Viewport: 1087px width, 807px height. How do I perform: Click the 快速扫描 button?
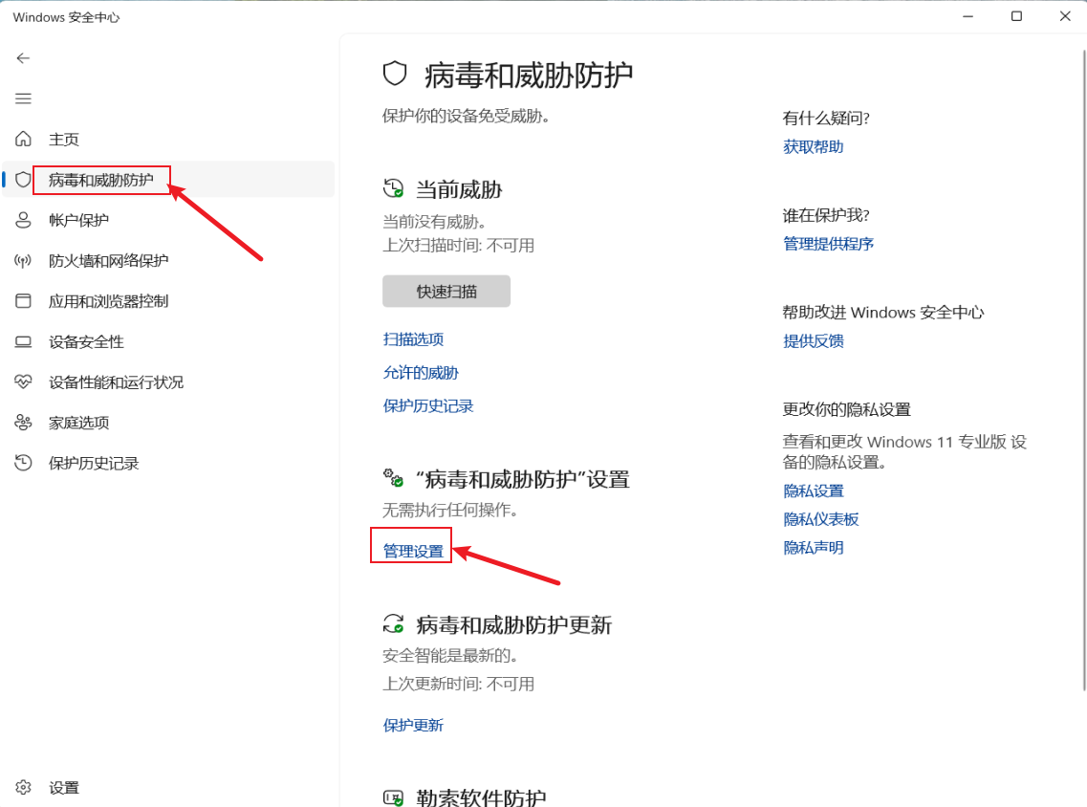click(x=446, y=292)
